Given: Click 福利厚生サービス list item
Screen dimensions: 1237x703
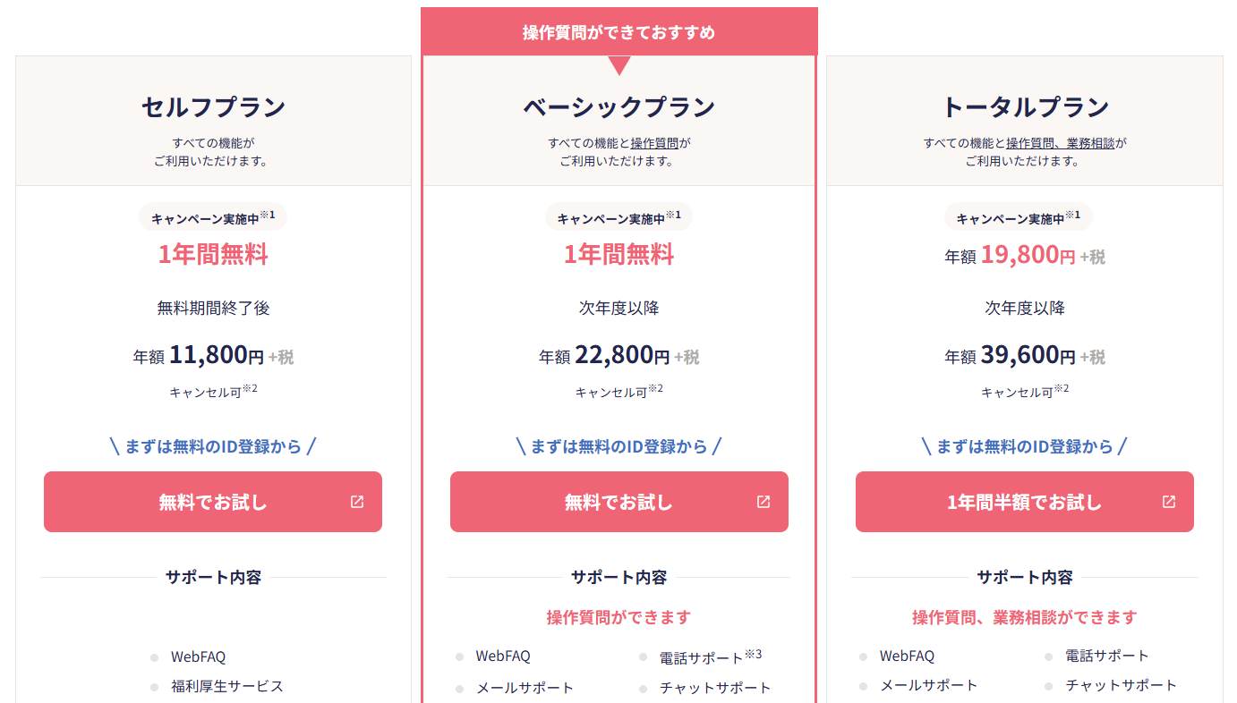Looking at the screenshot, I should point(226,686).
